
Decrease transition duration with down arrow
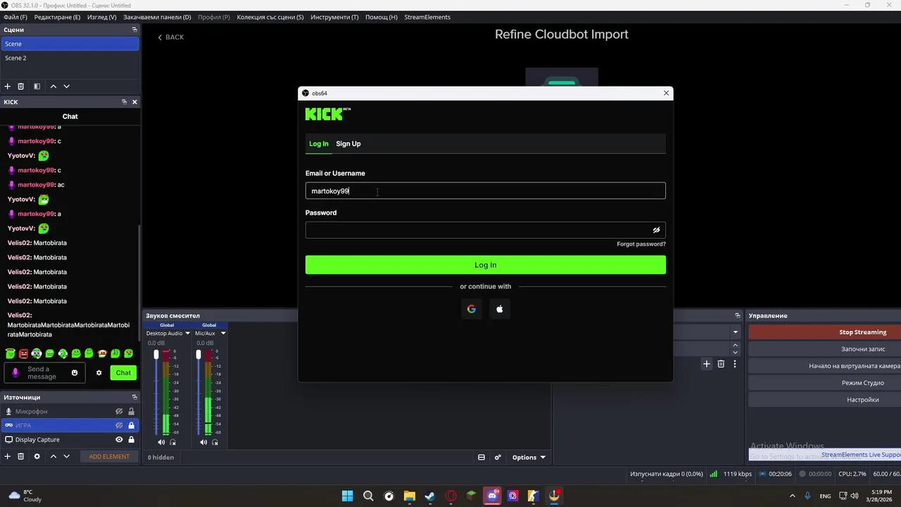[x=736, y=352]
